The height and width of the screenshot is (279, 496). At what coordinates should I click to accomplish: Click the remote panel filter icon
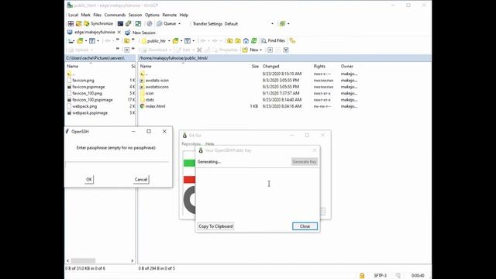[188, 41]
